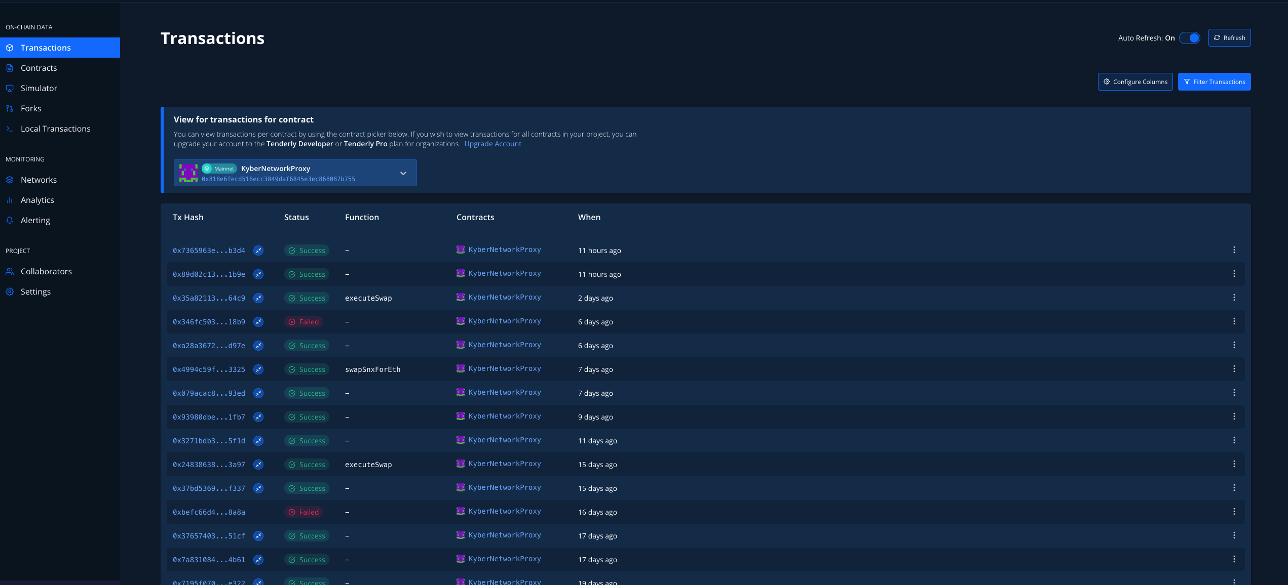Image resolution: width=1288 pixels, height=585 pixels.
Task: Open three-dot menu for 0x37bd5369...f337 row
Action: click(x=1234, y=488)
